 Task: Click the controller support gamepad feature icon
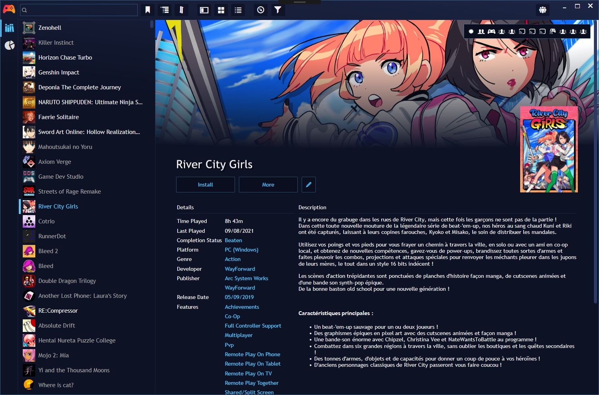(x=491, y=31)
